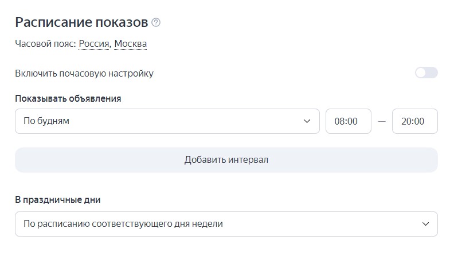Image resolution: width=454 pixels, height=256 pixels.
Task: Enable the hourly schedule toggle switch
Action: tap(426, 73)
